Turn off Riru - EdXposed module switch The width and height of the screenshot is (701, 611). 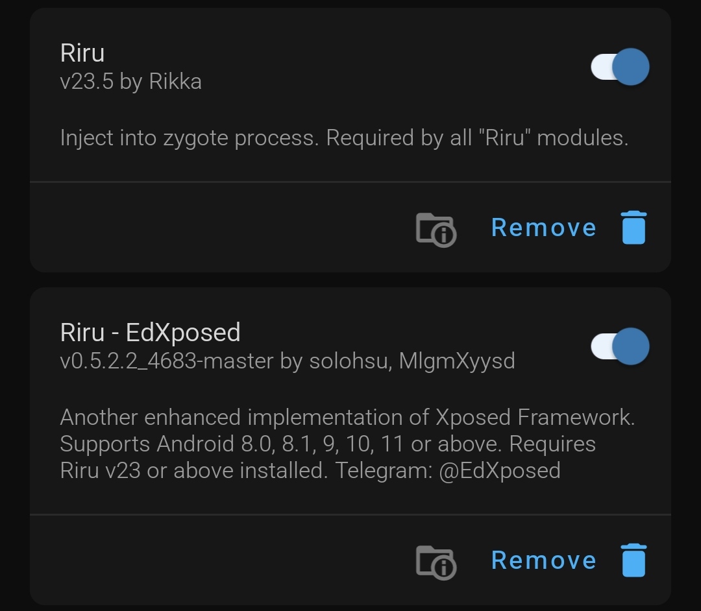tap(620, 346)
